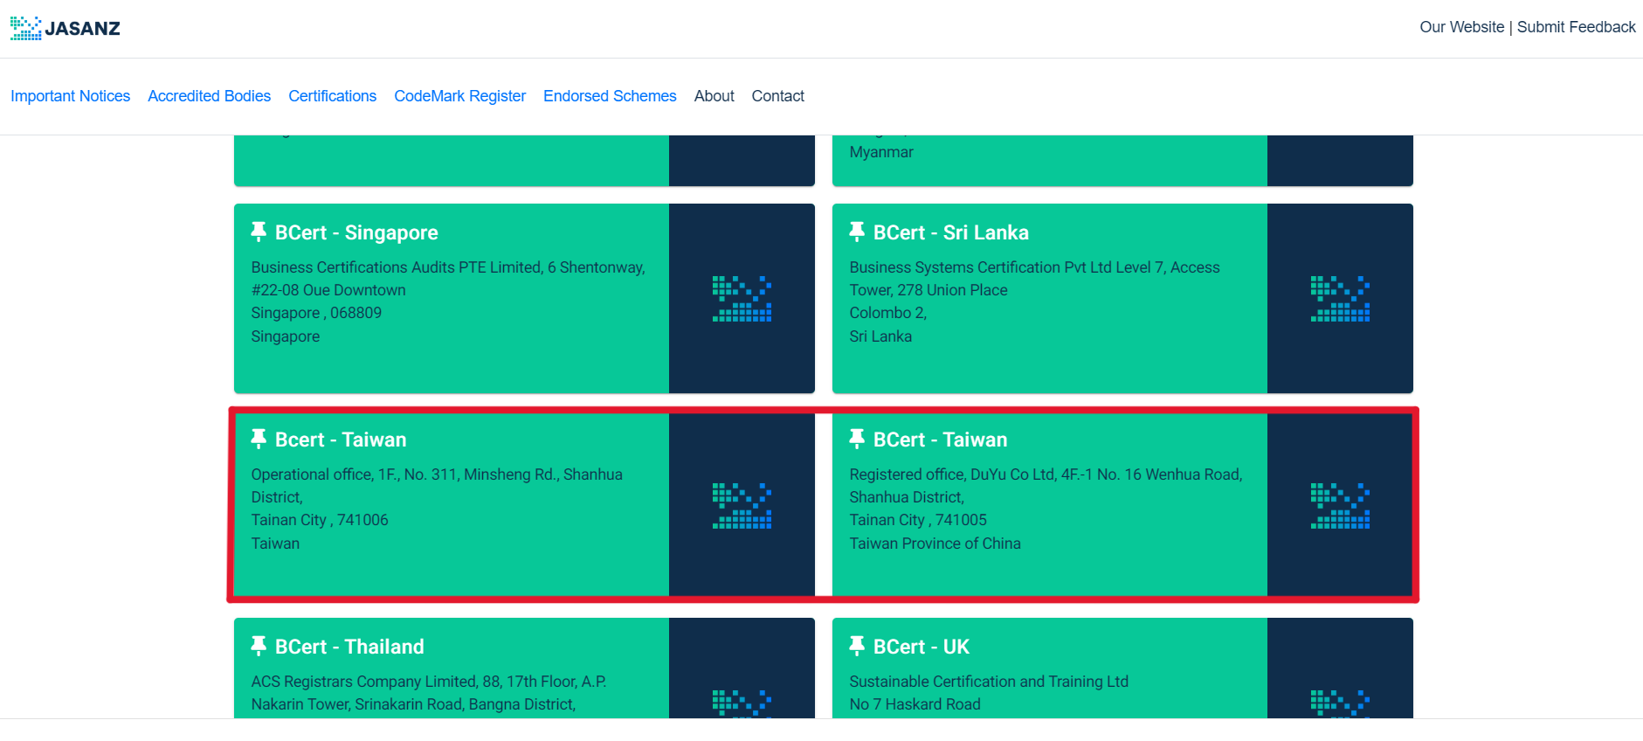The width and height of the screenshot is (1643, 741).
Task: Select 'Tower, 278 Union Place' address line
Action: 929,290
